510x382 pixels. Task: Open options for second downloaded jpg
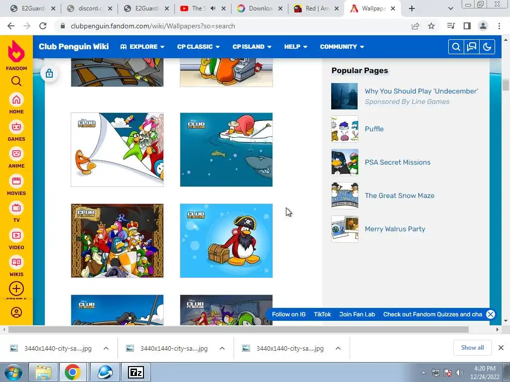pos(222,348)
